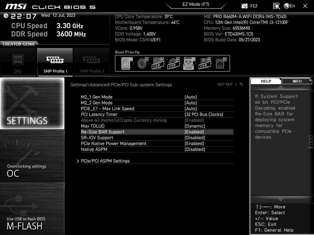The image size is (314, 235).
Task: Open the M2_1 Gen Mode dropdown
Action: click(195, 97)
